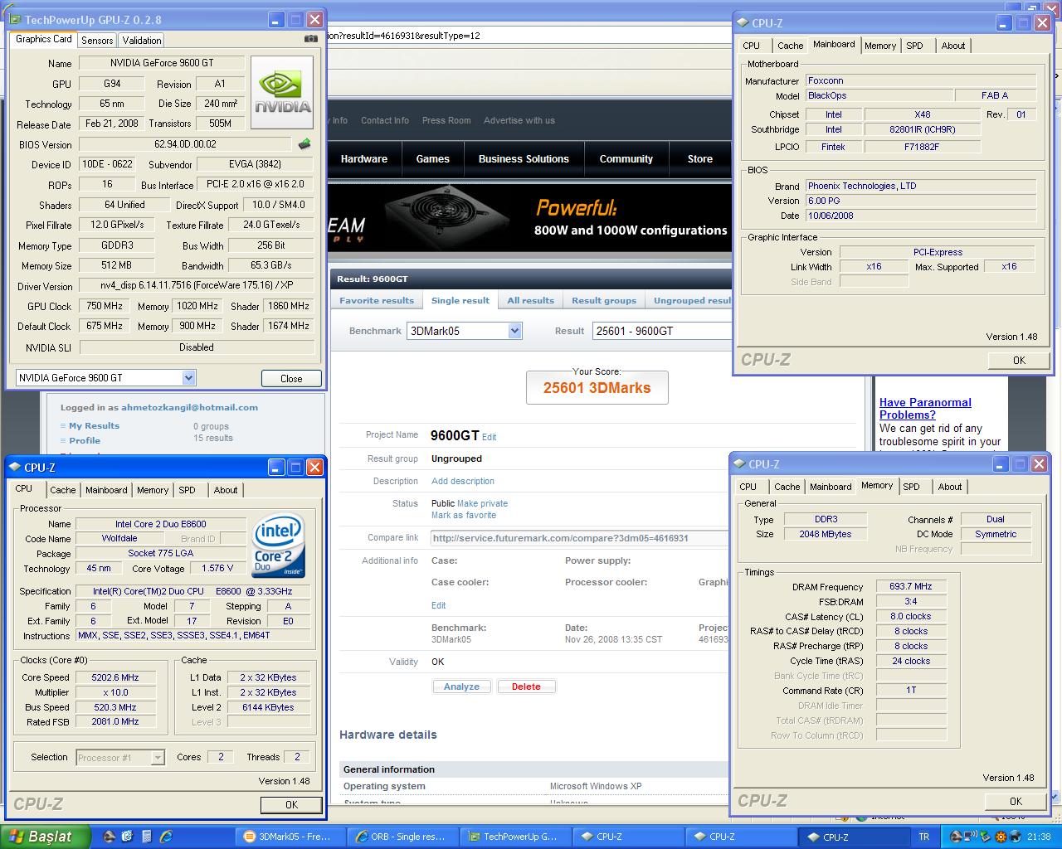Viewport: 1062px width, 849px height.
Task: Click the DRAM Frequency 693.7 MHz value
Action: (x=911, y=586)
